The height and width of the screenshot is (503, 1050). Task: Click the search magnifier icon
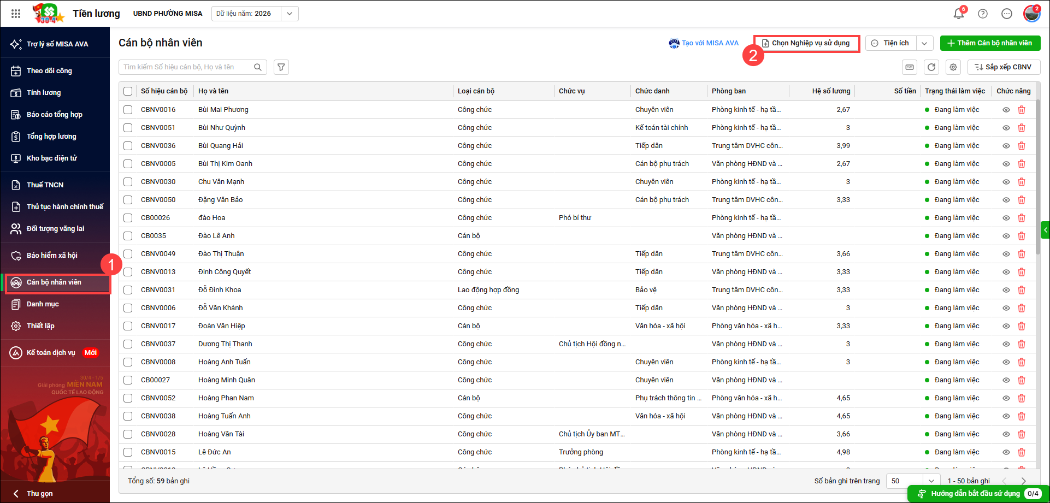click(258, 67)
